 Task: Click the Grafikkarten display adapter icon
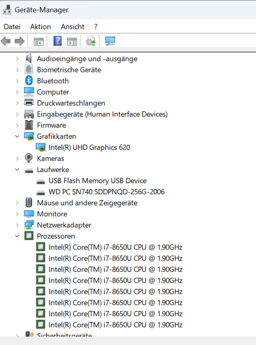[x=29, y=136]
